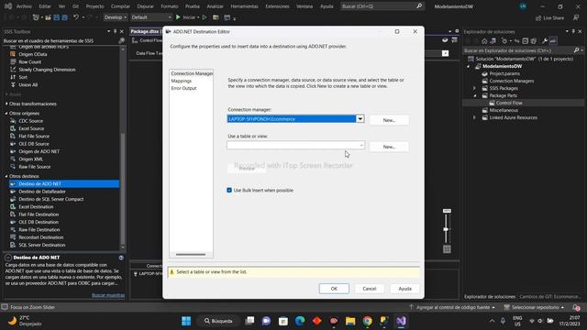Image resolution: width=587 pixels, height=330 pixels.
Task: Click Home icon in Solution Explorer toolbar
Action: pos(484,41)
